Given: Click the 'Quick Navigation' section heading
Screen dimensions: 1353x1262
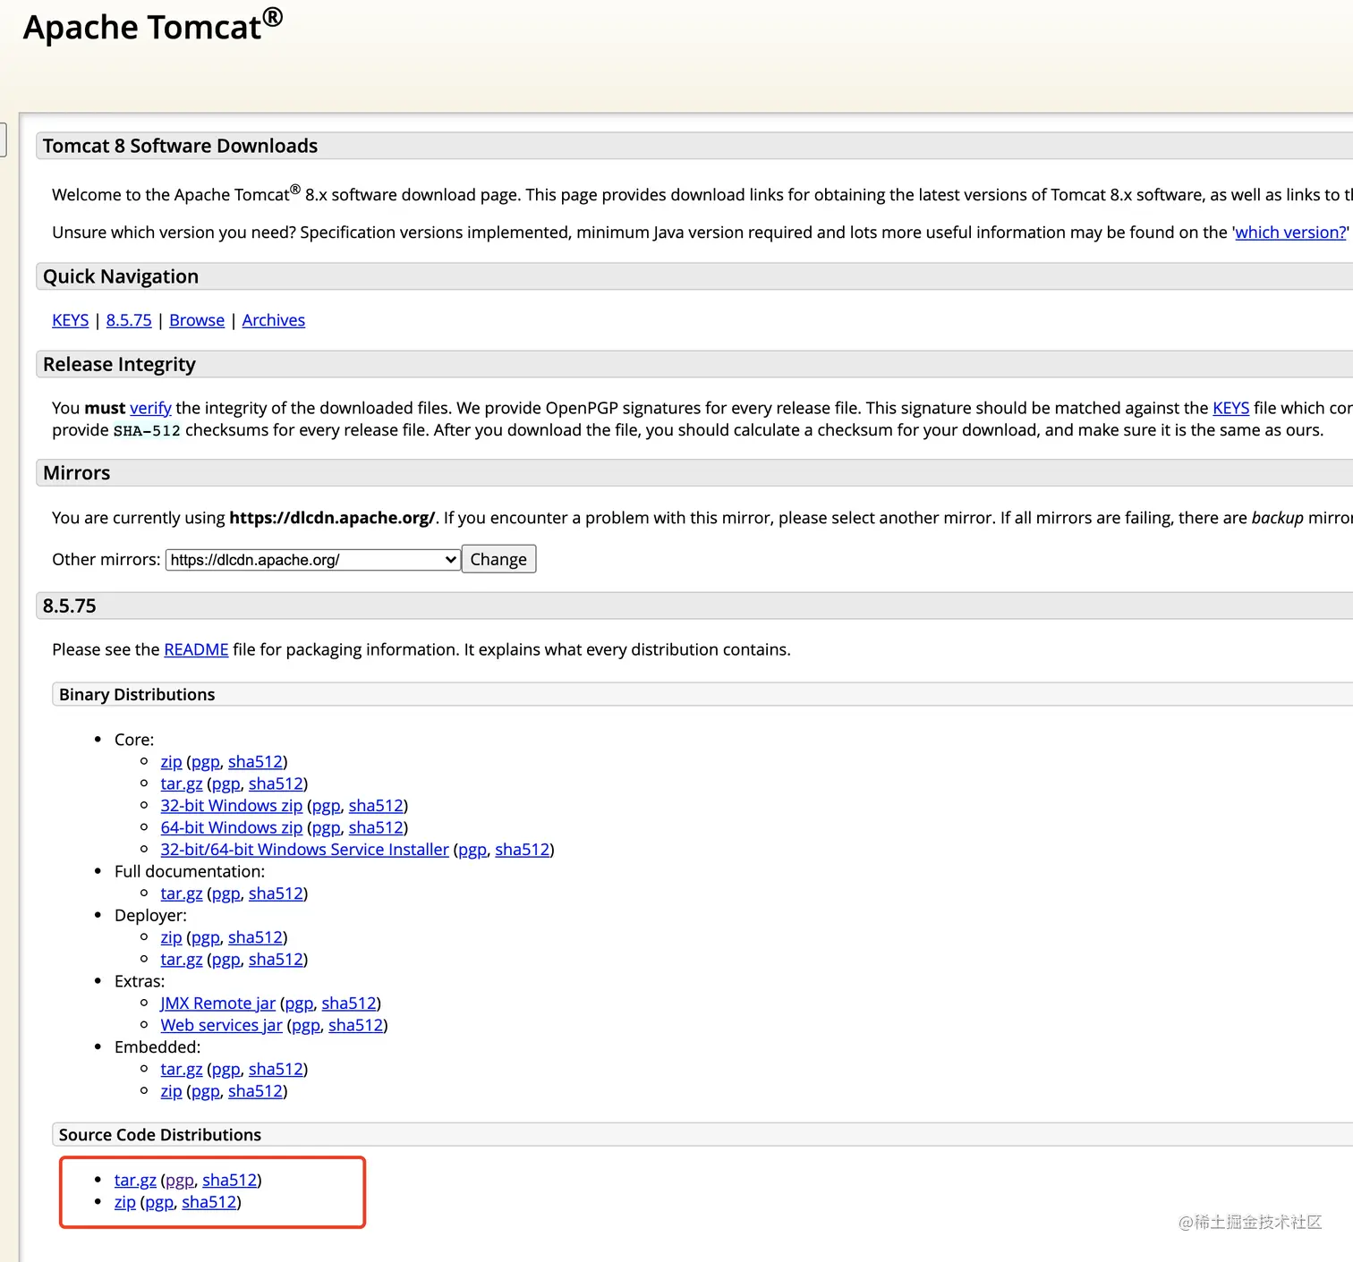Looking at the screenshot, I should click(x=121, y=276).
